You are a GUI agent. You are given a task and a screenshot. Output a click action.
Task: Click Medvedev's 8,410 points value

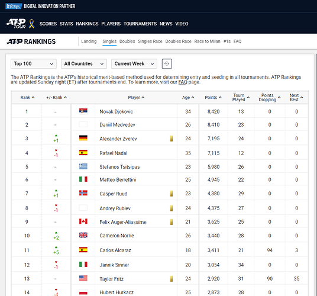[214, 125]
